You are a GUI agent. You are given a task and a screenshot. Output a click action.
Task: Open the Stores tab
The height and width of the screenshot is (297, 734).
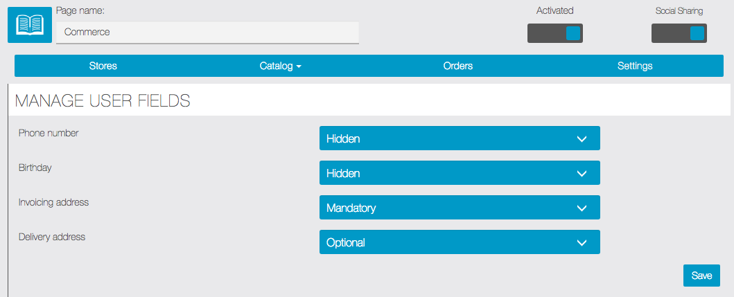pyautogui.click(x=103, y=66)
